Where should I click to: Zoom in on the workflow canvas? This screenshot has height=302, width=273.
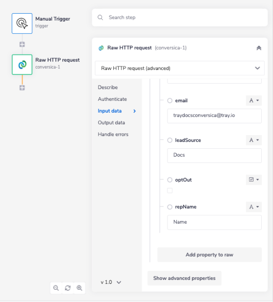[x=79, y=288]
